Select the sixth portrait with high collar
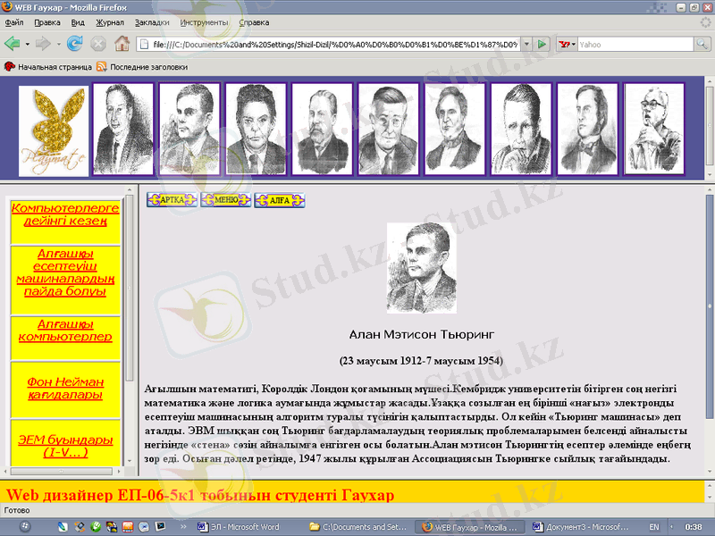Screen dimensions: 715x536 pos(455,129)
